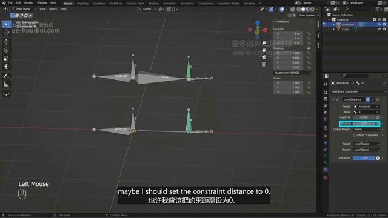Switch to the Shading workspace tab
Viewport: 388px width, 218px height.
153,4
